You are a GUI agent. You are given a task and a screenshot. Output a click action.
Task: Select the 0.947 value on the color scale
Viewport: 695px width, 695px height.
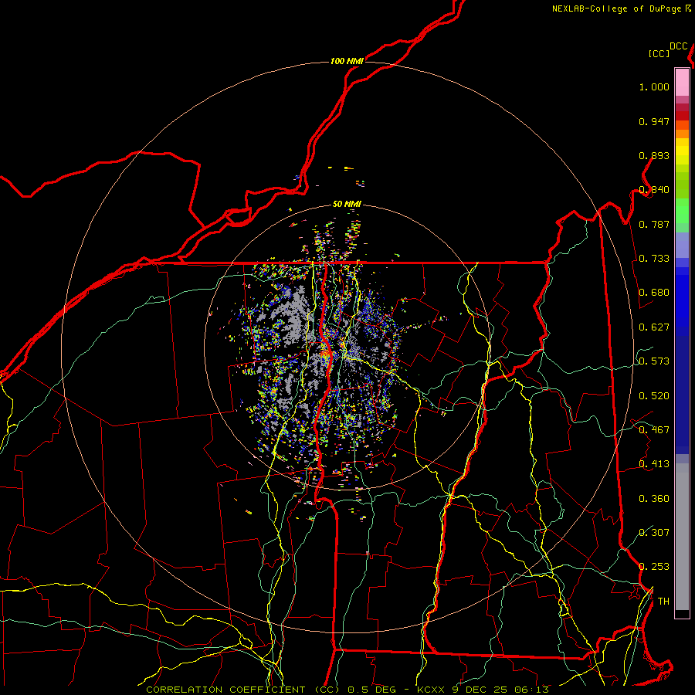654,121
